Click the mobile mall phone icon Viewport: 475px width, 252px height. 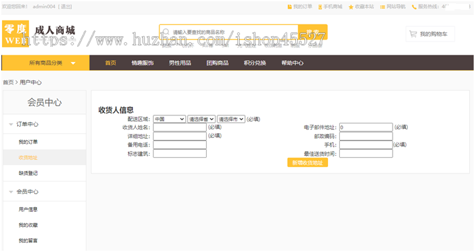(x=320, y=7)
